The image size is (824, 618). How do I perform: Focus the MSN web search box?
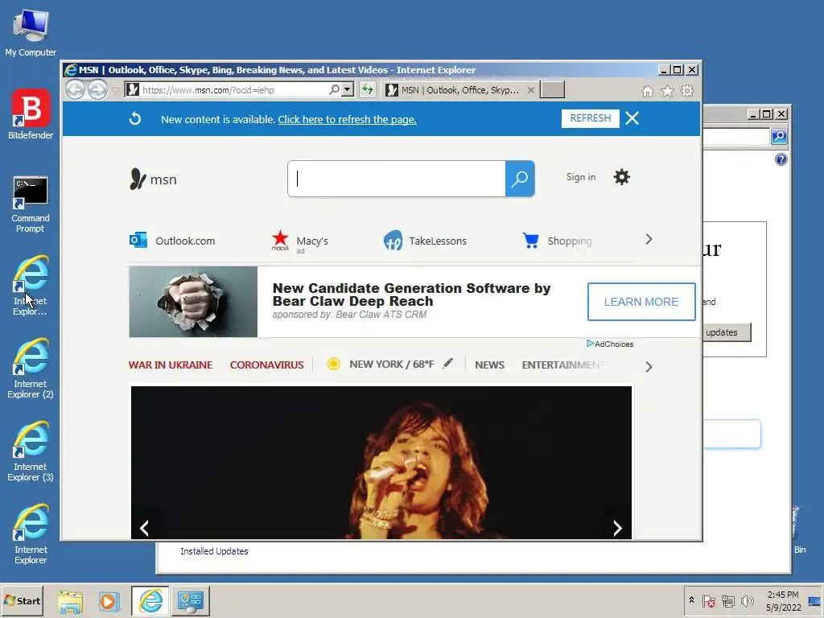click(x=397, y=179)
